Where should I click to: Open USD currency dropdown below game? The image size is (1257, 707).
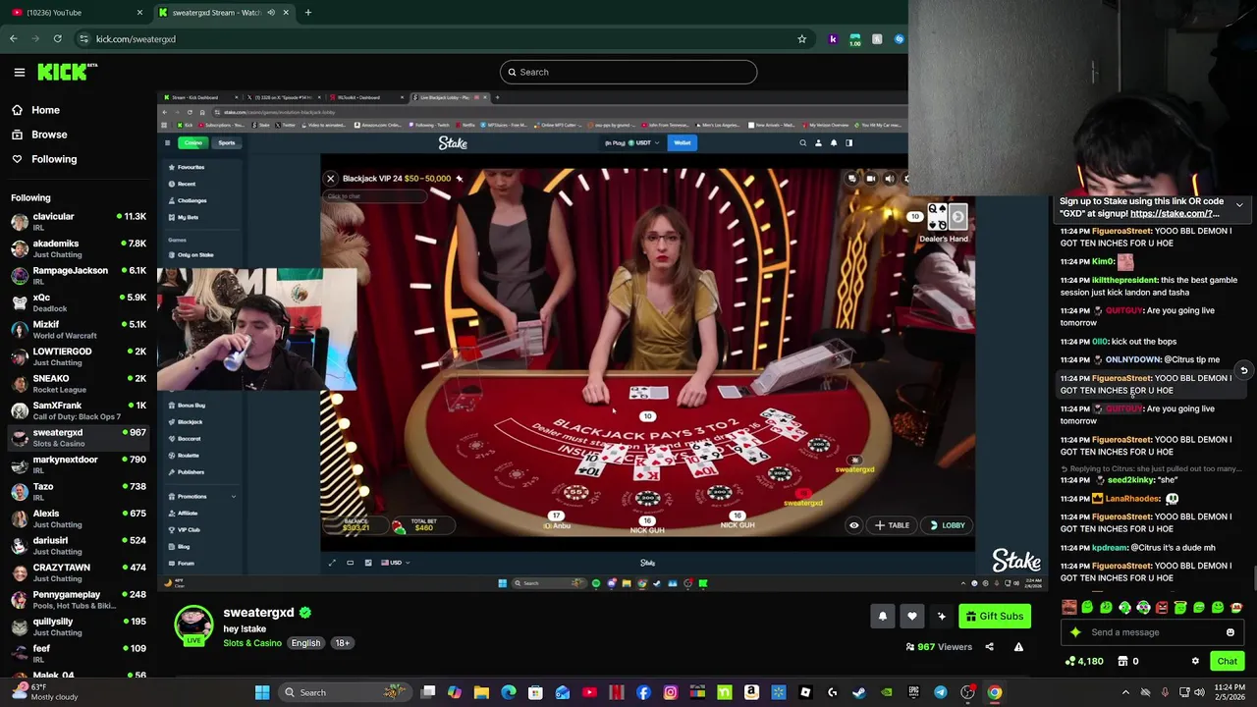pyautogui.click(x=395, y=563)
